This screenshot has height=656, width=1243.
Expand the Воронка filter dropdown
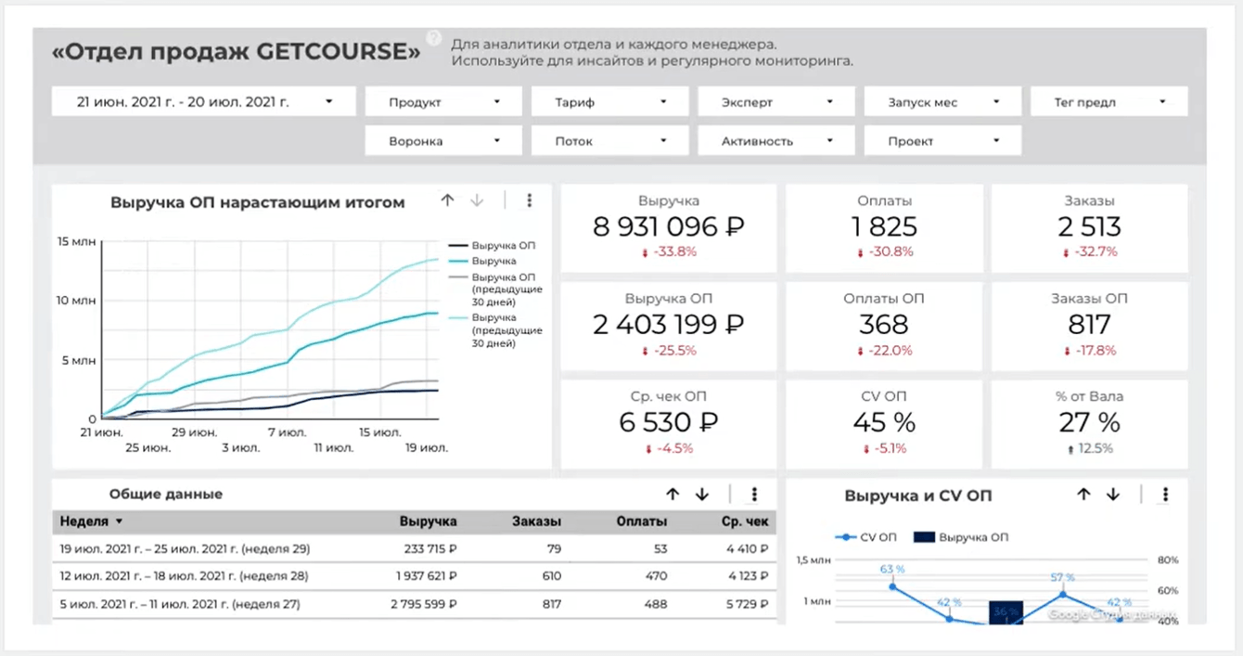(444, 141)
